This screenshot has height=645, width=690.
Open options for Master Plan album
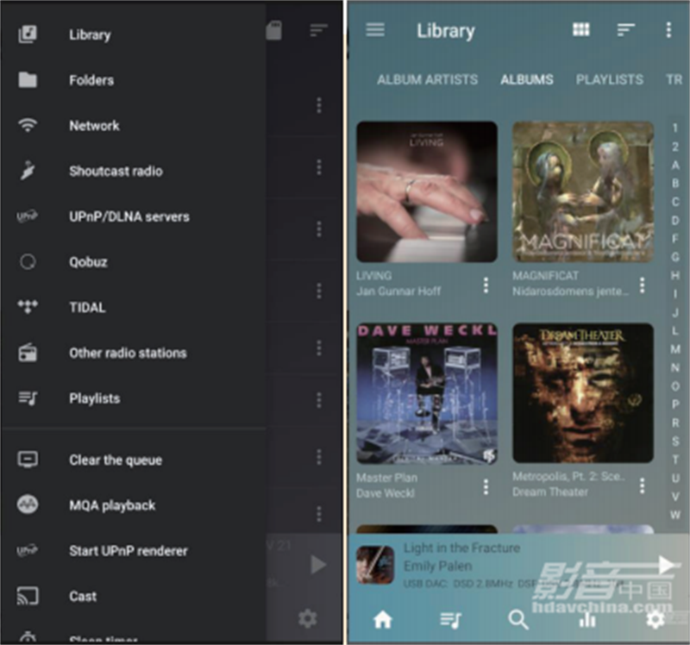[x=486, y=486]
